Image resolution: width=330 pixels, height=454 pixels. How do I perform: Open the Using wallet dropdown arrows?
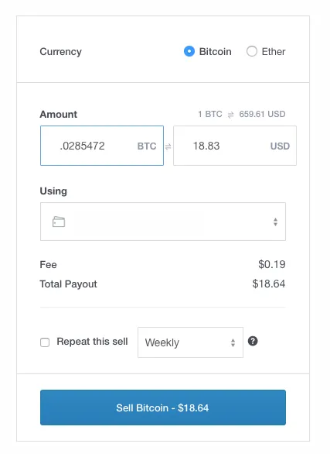(275, 222)
